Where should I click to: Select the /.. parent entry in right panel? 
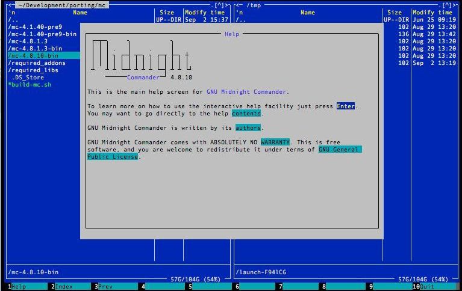point(241,20)
